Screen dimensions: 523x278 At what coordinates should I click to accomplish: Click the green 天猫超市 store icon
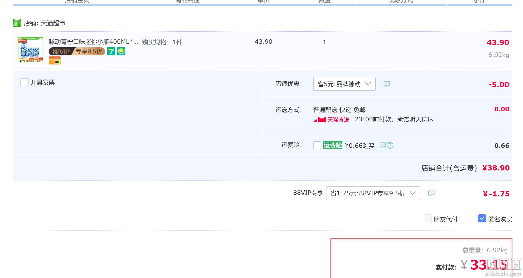17,23
